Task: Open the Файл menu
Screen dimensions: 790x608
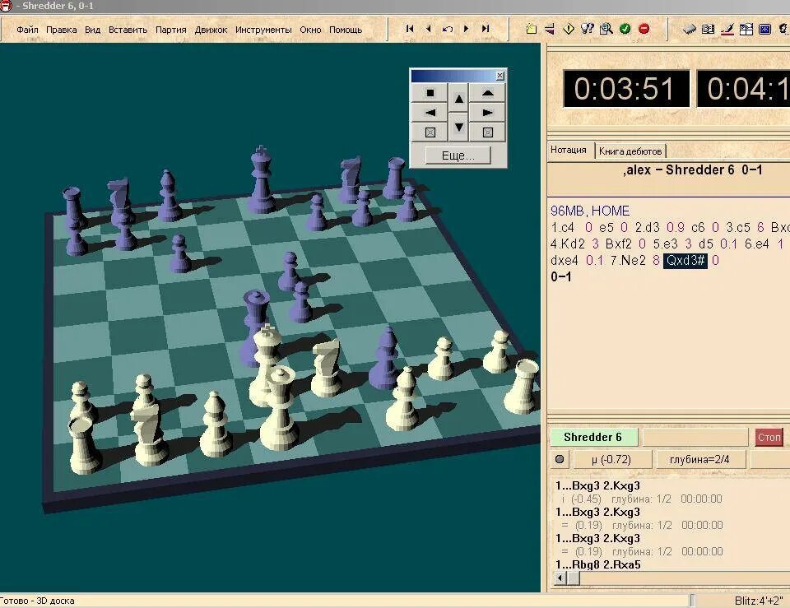Action: [x=27, y=30]
